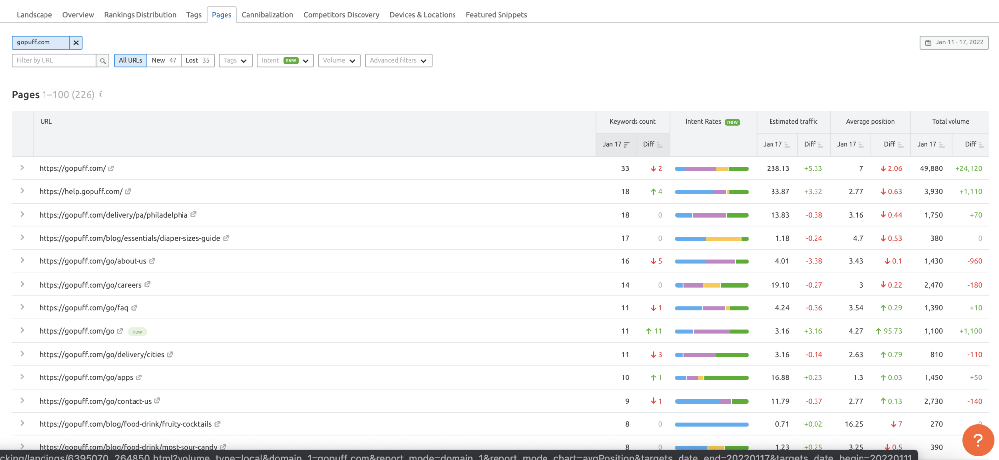999x460 pixels.
Task: Expand the Advanced filters dropdown
Action: [399, 61]
